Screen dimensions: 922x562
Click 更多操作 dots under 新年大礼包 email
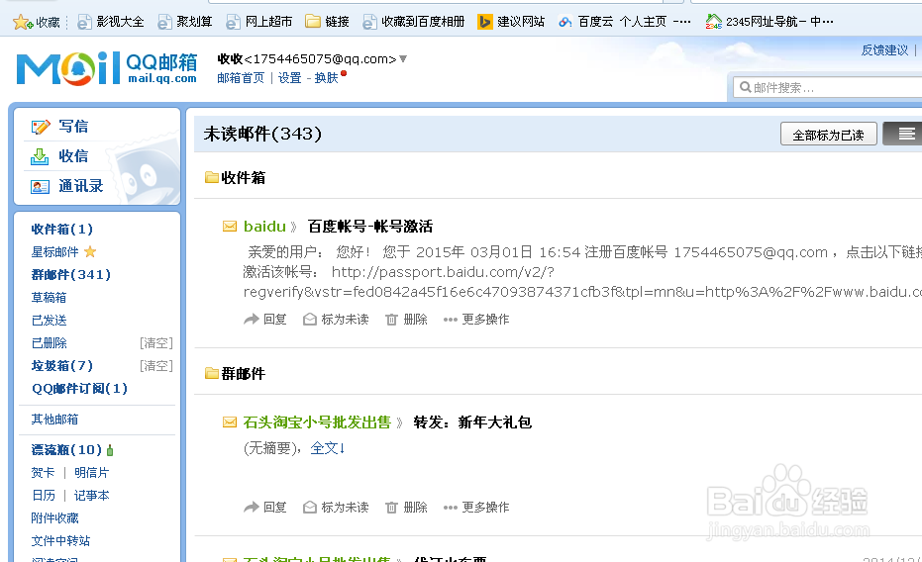pos(451,508)
